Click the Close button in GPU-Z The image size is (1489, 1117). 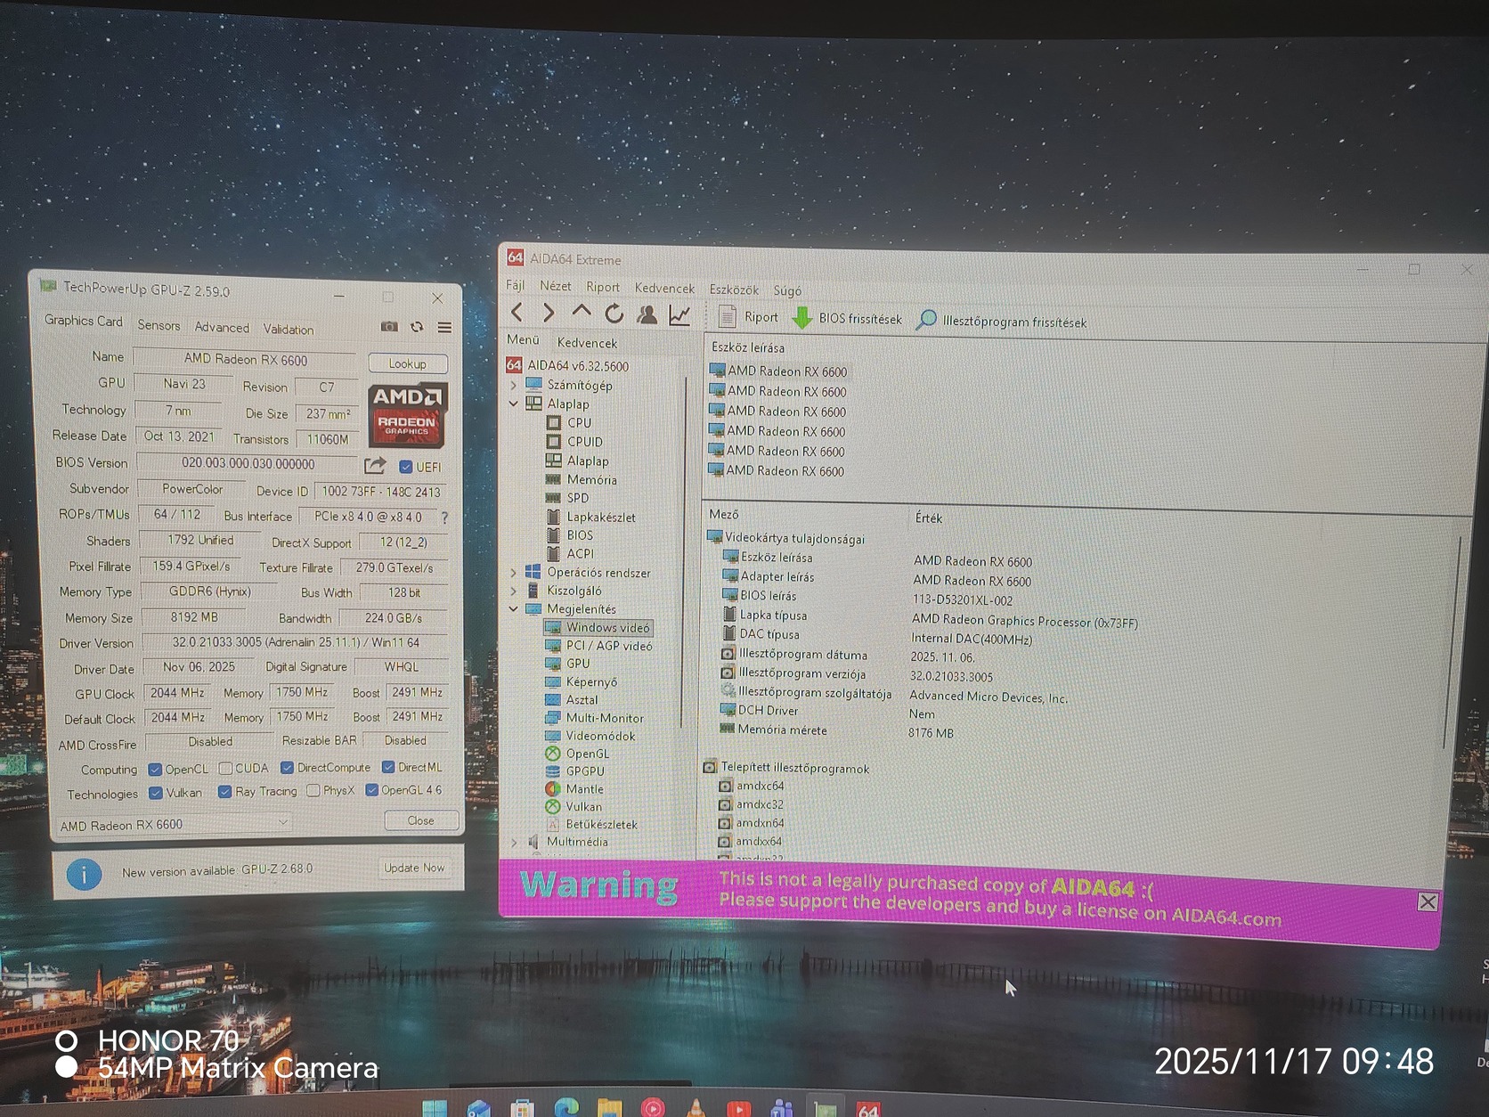click(421, 820)
